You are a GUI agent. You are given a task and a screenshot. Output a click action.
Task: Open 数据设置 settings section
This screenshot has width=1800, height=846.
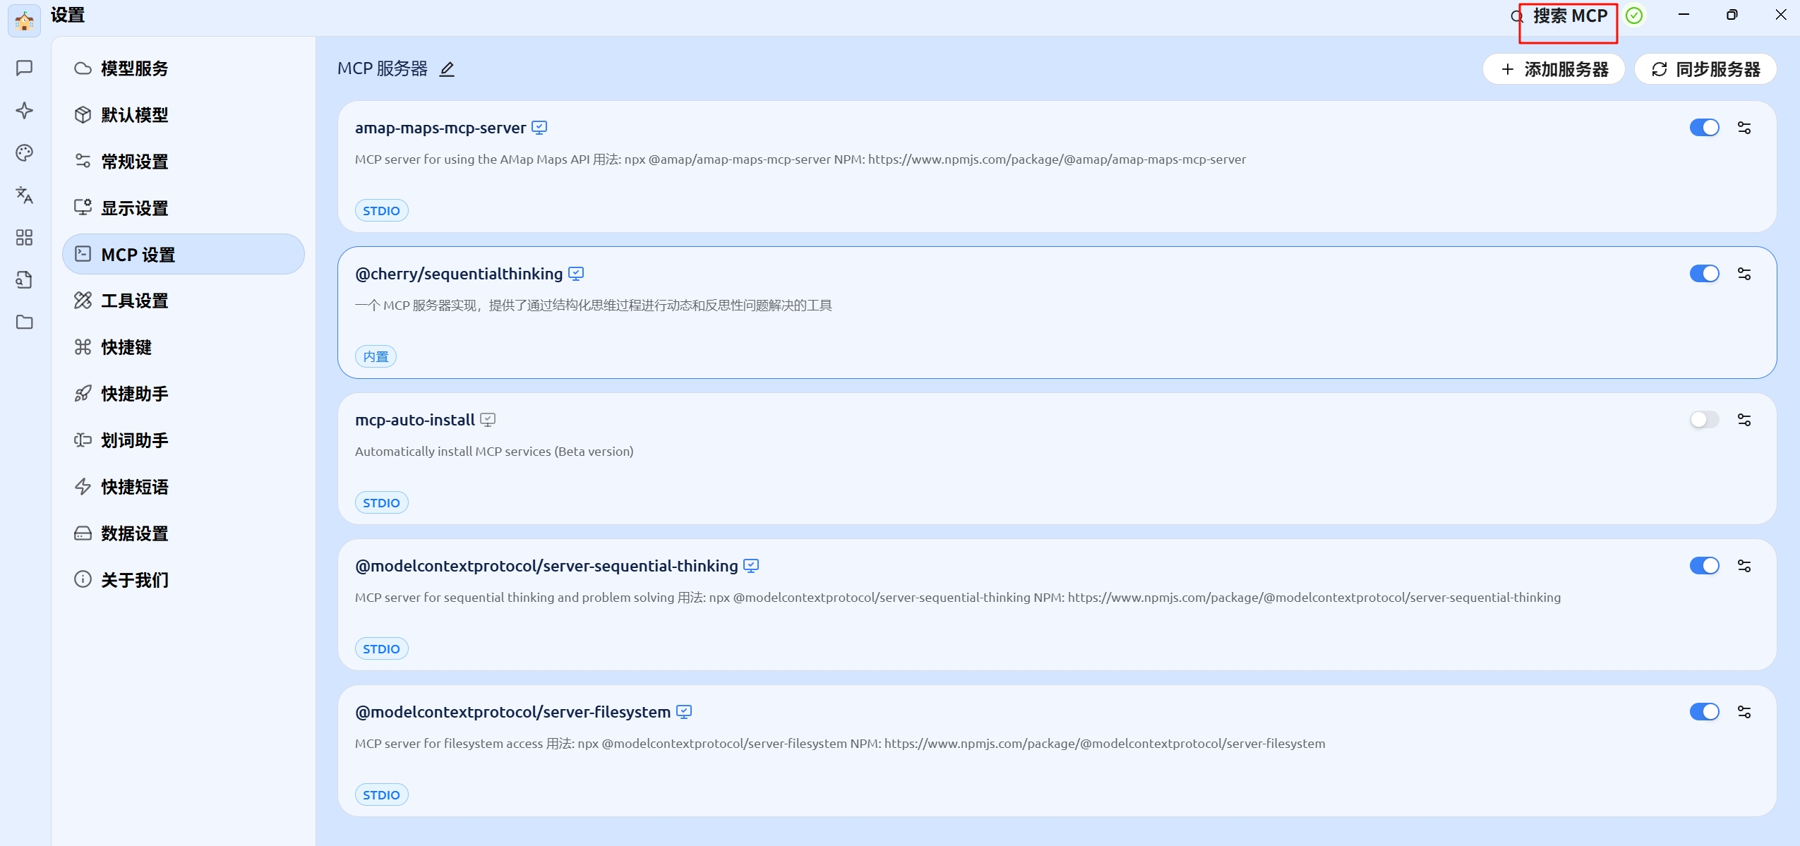[x=134, y=533]
